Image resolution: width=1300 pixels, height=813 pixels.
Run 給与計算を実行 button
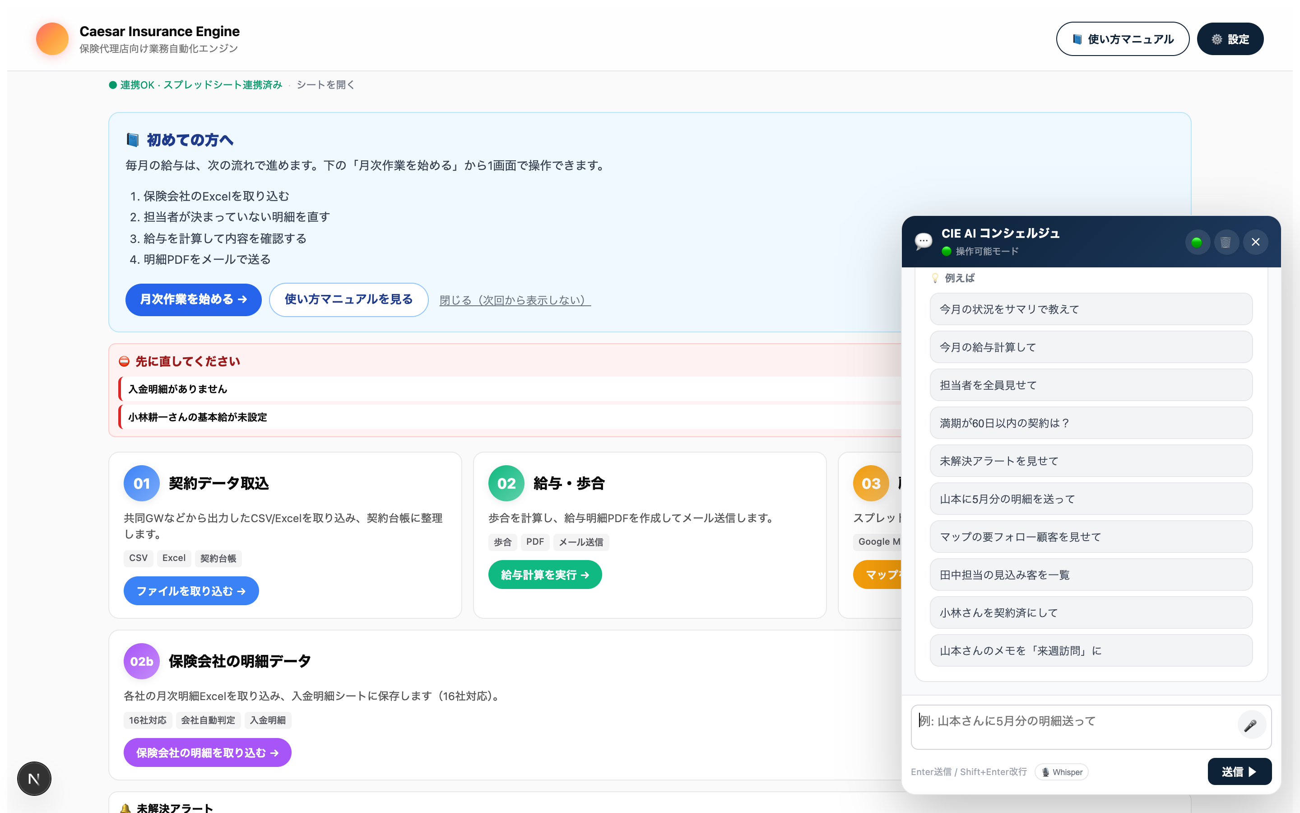tap(545, 575)
